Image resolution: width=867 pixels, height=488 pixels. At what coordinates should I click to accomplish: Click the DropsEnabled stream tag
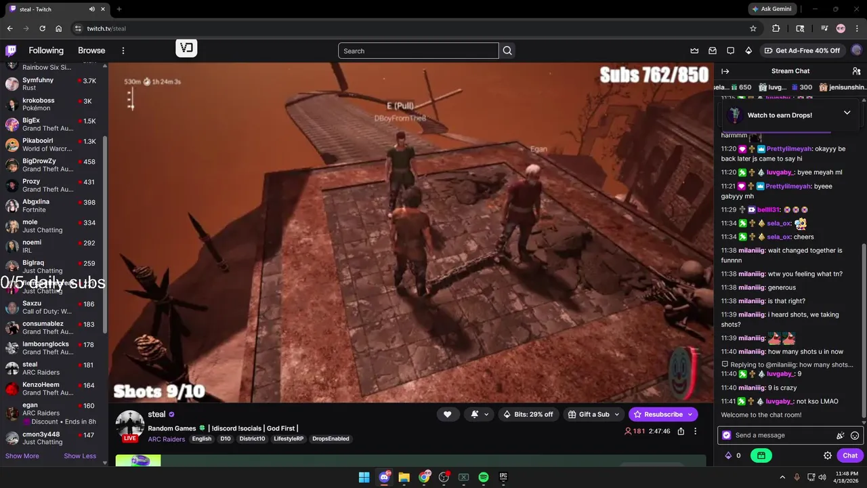point(331,439)
